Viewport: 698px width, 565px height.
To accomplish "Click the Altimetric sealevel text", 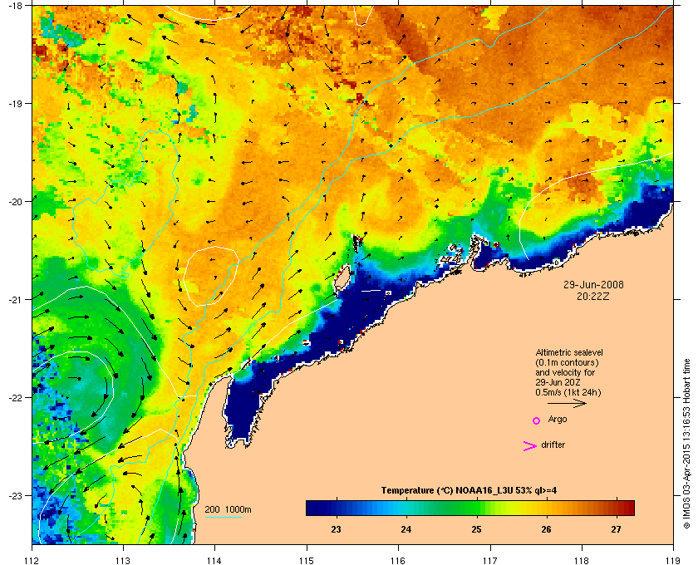I will click(569, 352).
